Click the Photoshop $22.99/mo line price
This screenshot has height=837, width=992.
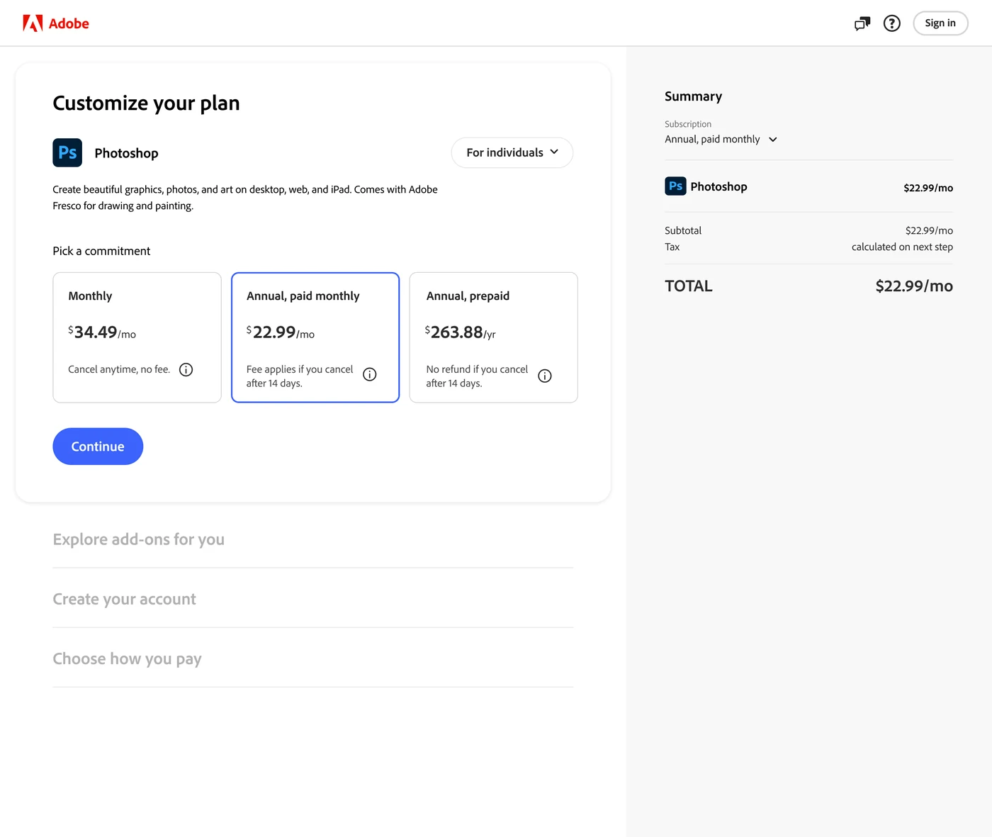[928, 188]
